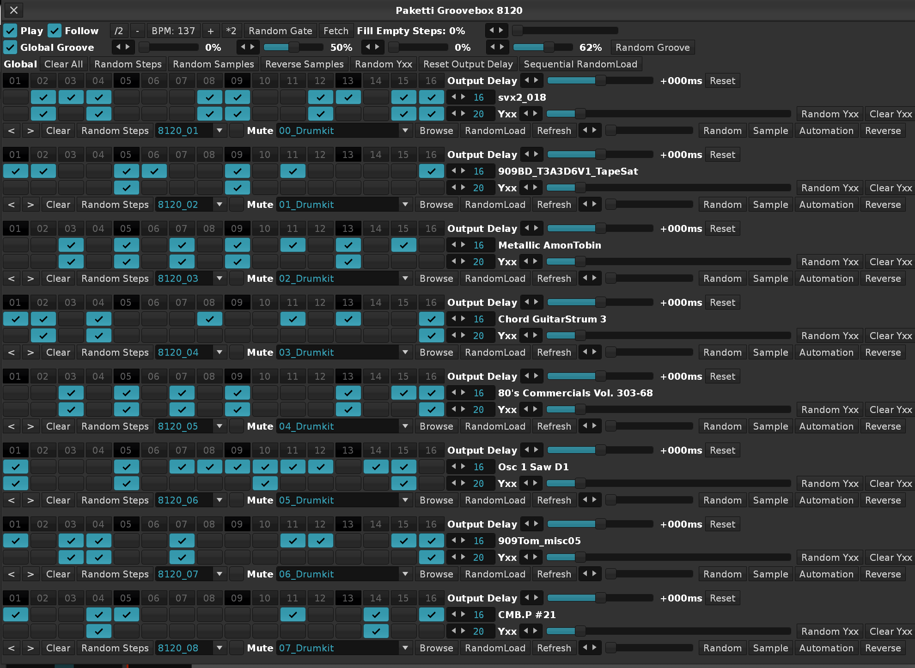915x668 pixels.
Task: Uncheck the Global Groove checkbox
Action: tap(10, 48)
